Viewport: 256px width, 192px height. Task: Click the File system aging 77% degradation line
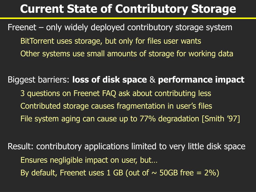(x=130, y=119)
